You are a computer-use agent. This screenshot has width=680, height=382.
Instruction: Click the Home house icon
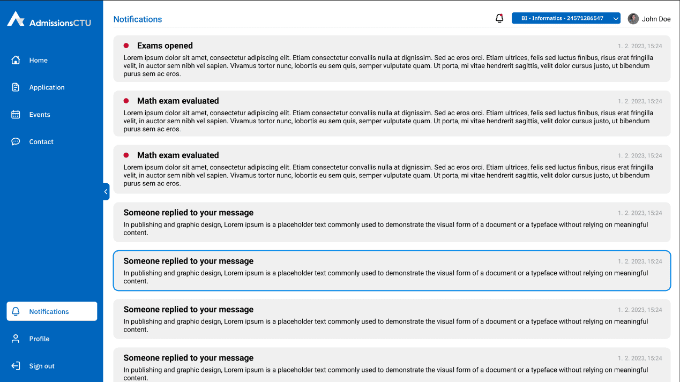coord(16,60)
